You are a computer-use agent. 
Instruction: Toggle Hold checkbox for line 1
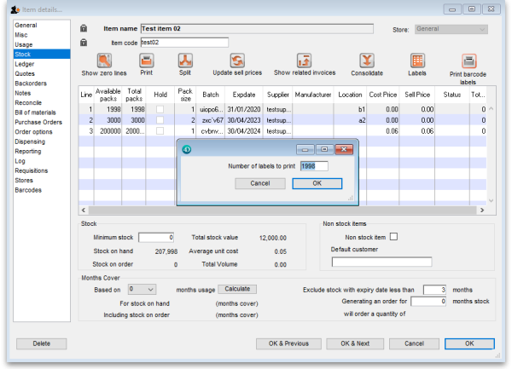[159, 110]
